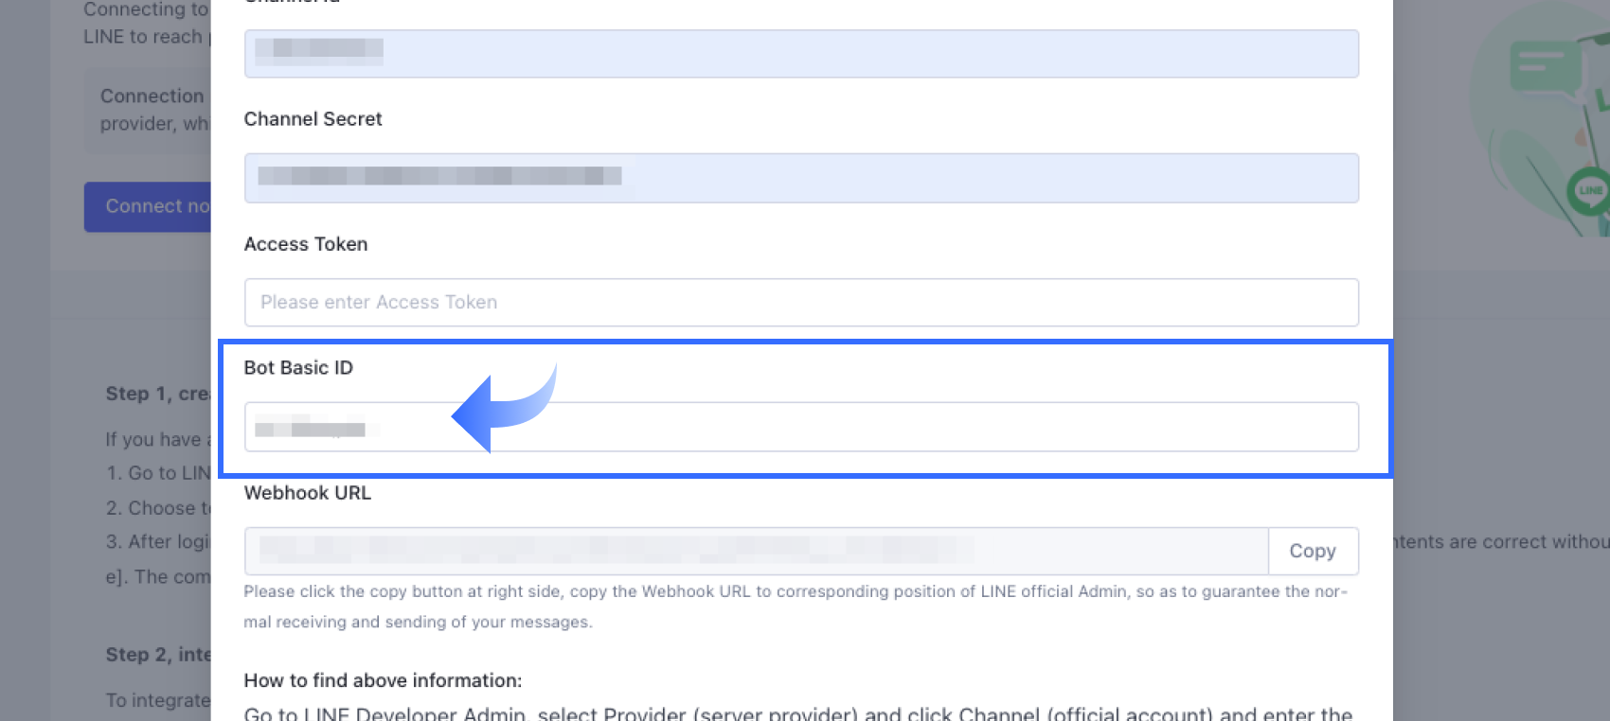Image resolution: width=1610 pixels, height=721 pixels.
Task: Click the Webhook URL field
Action: click(756, 551)
